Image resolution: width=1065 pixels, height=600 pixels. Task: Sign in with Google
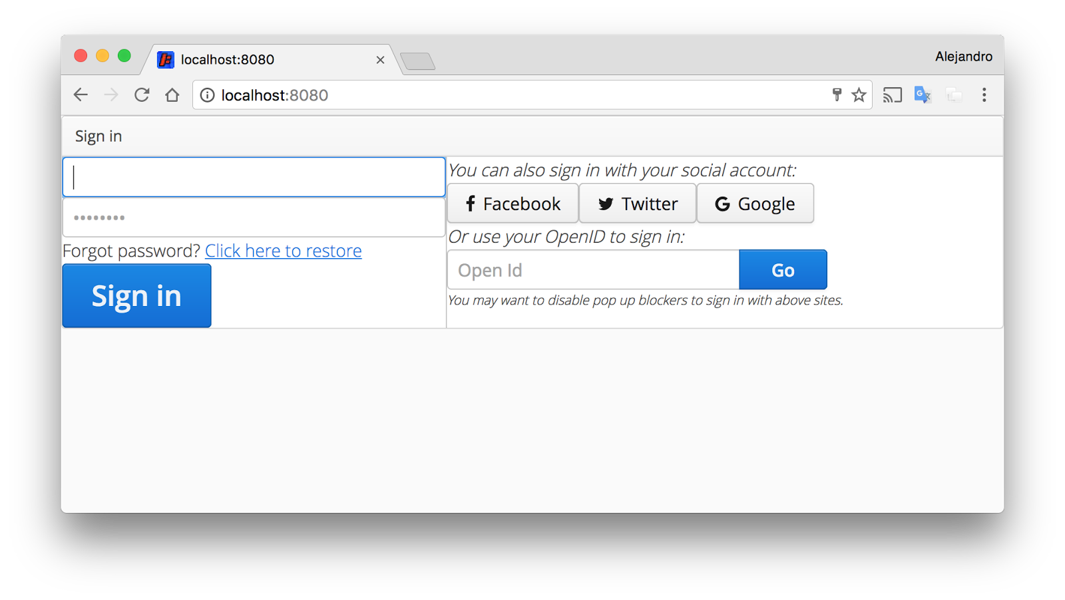(755, 204)
